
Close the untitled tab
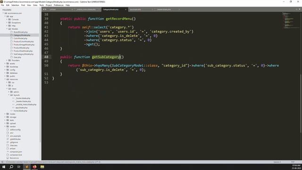(72, 9)
